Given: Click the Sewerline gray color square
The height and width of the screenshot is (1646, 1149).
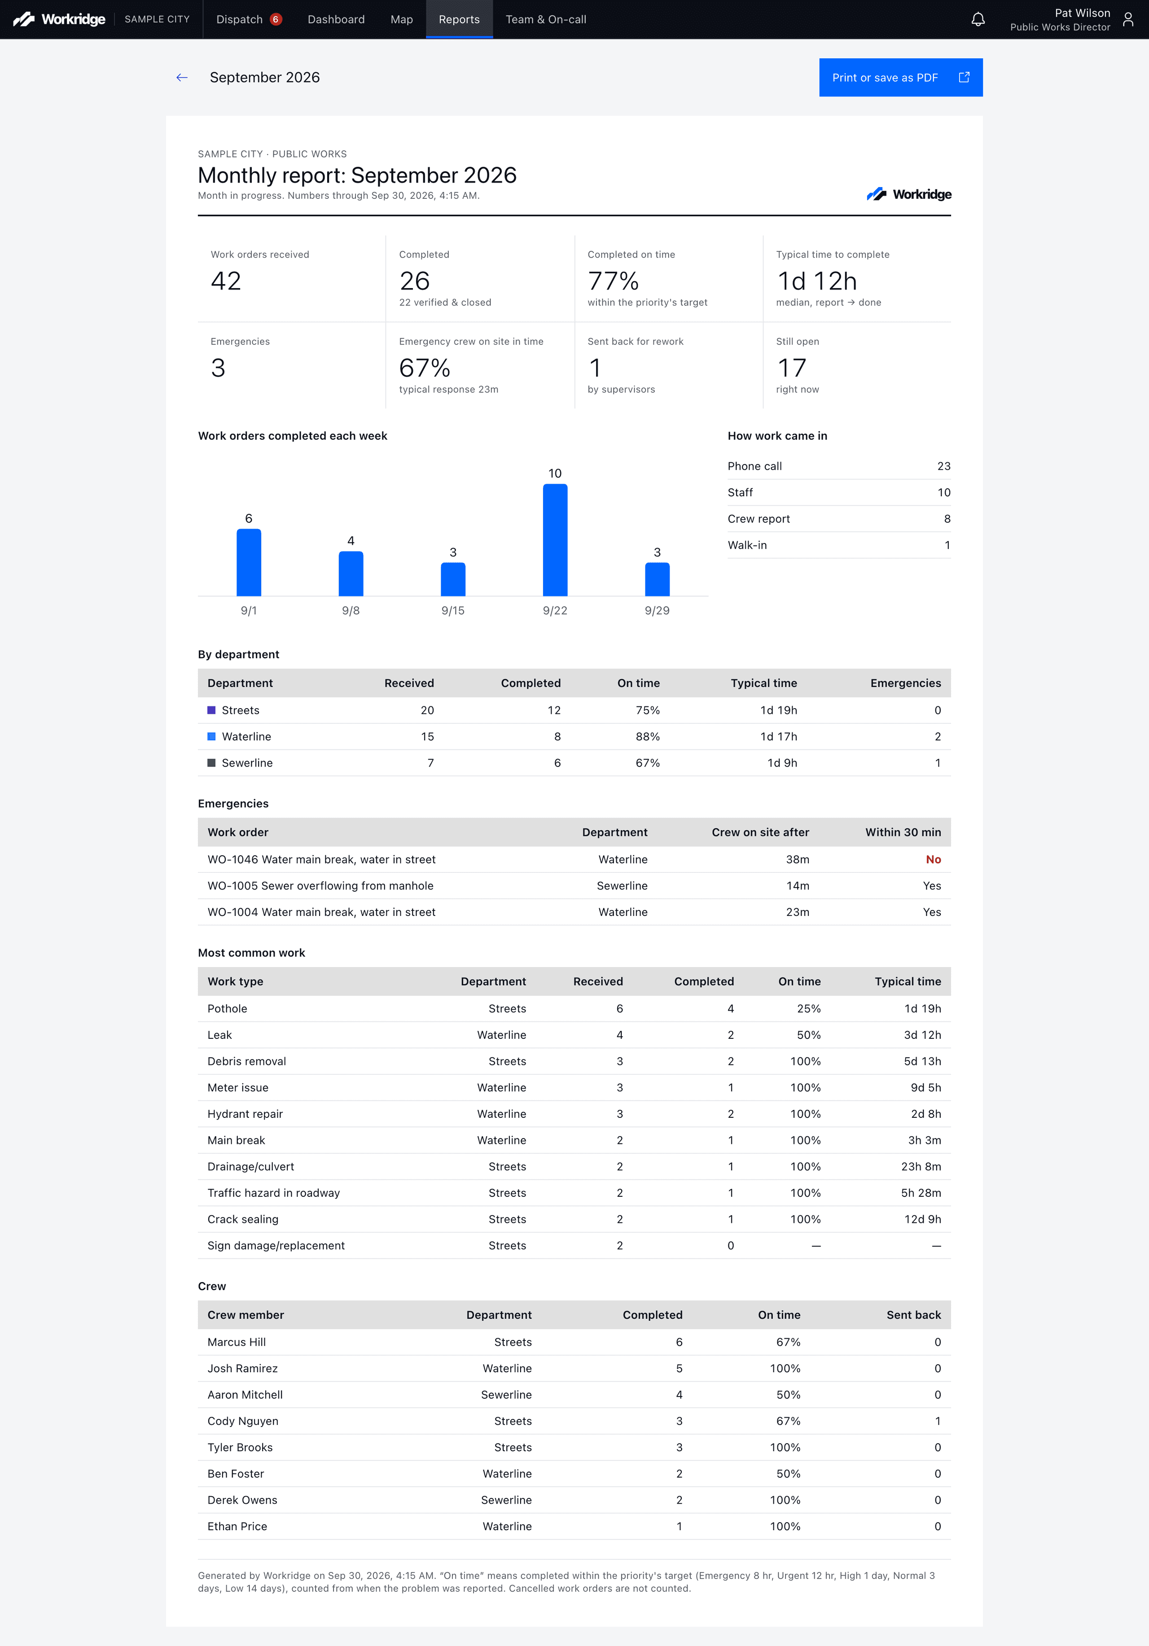Looking at the screenshot, I should pyautogui.click(x=211, y=763).
